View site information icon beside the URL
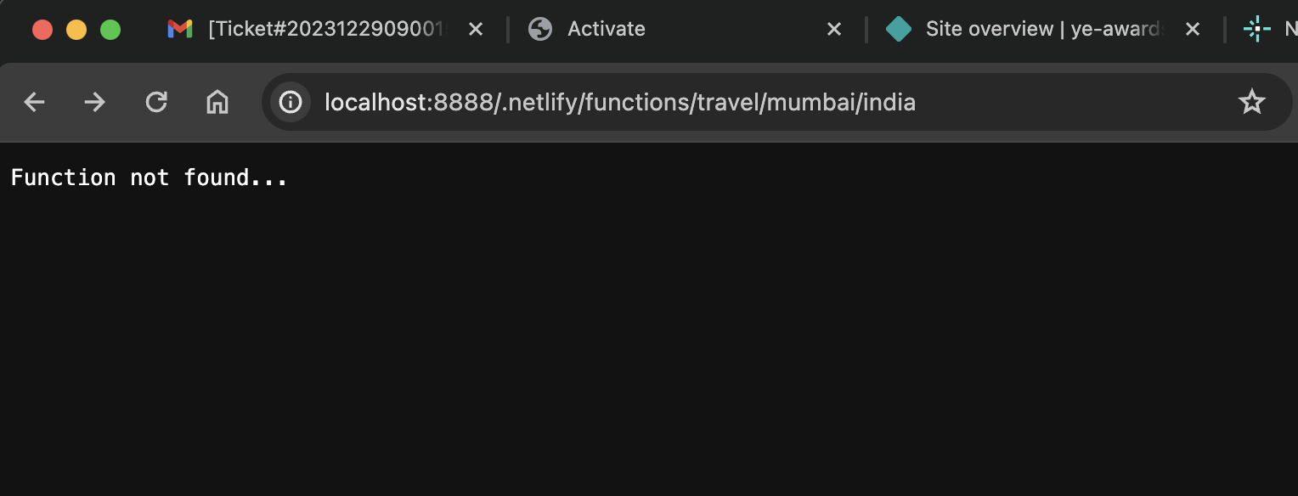1298x496 pixels. point(291,103)
